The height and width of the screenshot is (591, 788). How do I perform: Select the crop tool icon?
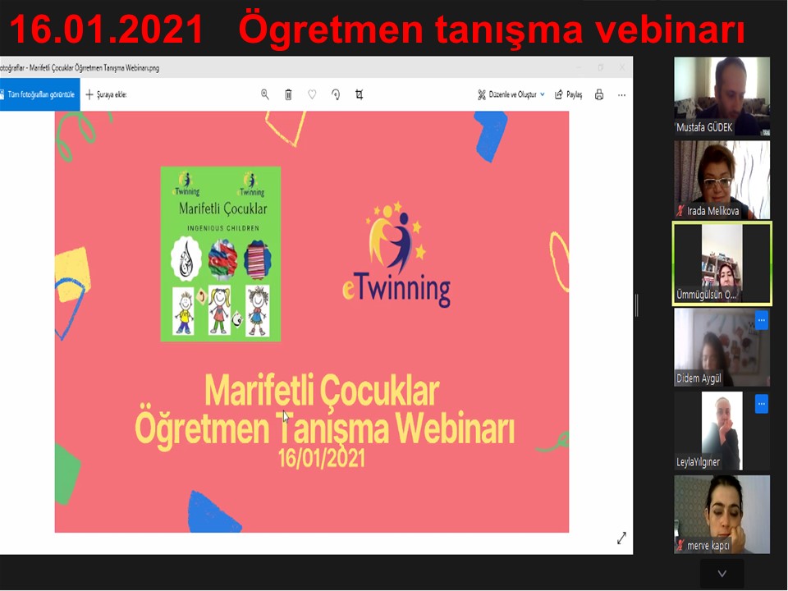point(360,94)
